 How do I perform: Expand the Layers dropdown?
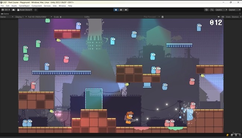(221, 10)
